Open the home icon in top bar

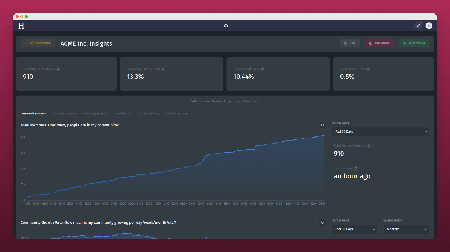click(x=226, y=26)
